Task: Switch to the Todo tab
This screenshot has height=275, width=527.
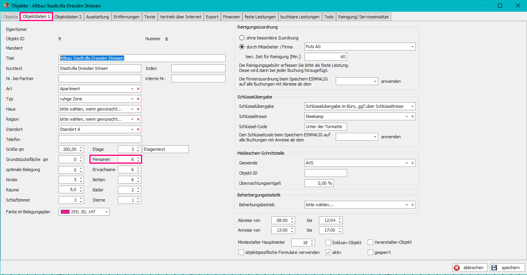Action: (329, 17)
